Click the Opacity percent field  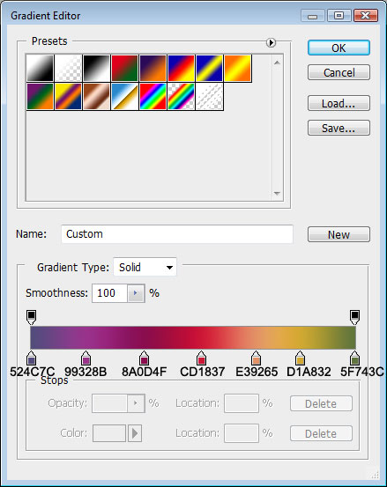click(x=109, y=403)
